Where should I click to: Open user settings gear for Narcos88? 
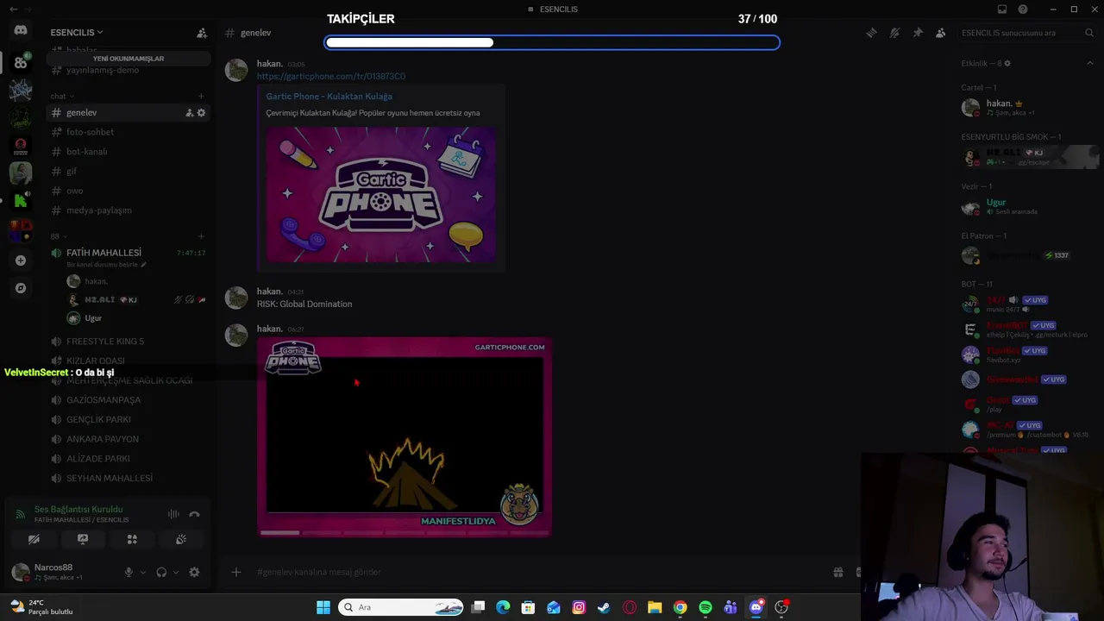pyautogui.click(x=194, y=572)
